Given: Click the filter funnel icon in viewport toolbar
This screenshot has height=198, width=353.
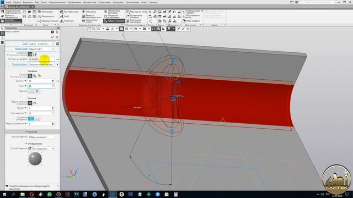Looking at the screenshot, I should tap(169, 29).
